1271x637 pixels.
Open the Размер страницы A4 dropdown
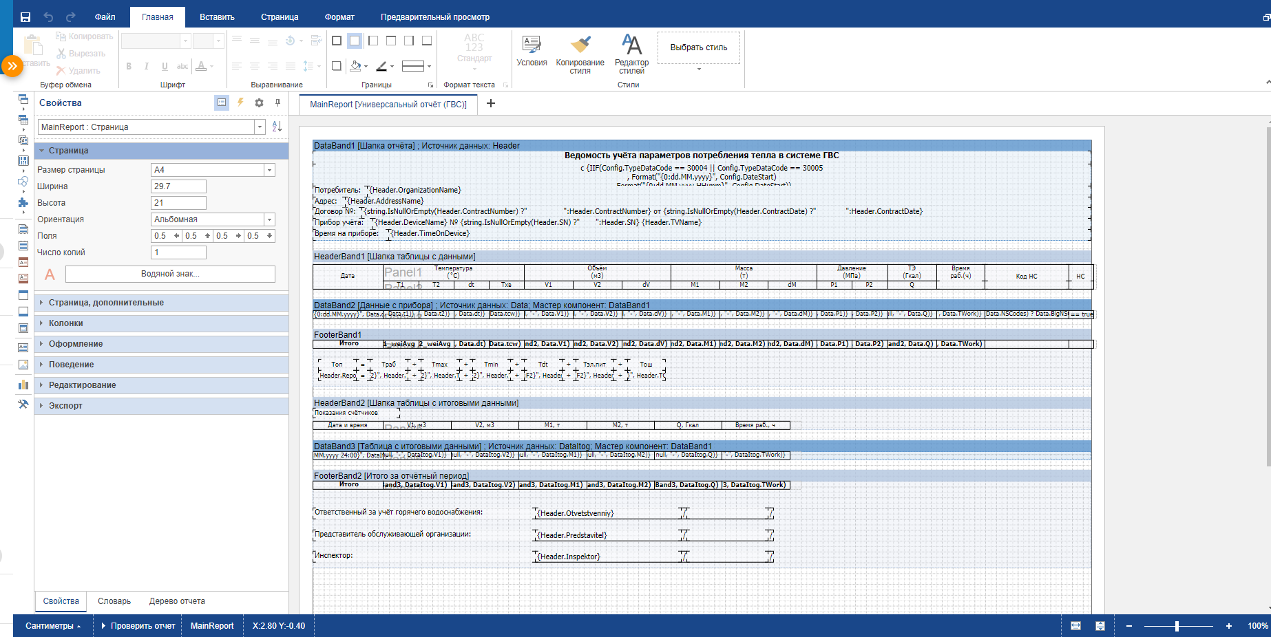pos(269,170)
